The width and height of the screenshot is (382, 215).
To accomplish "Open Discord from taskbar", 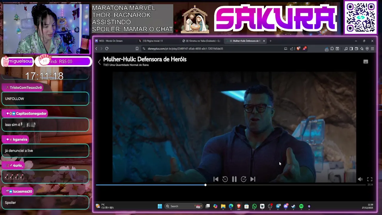I will [x=286, y=206].
